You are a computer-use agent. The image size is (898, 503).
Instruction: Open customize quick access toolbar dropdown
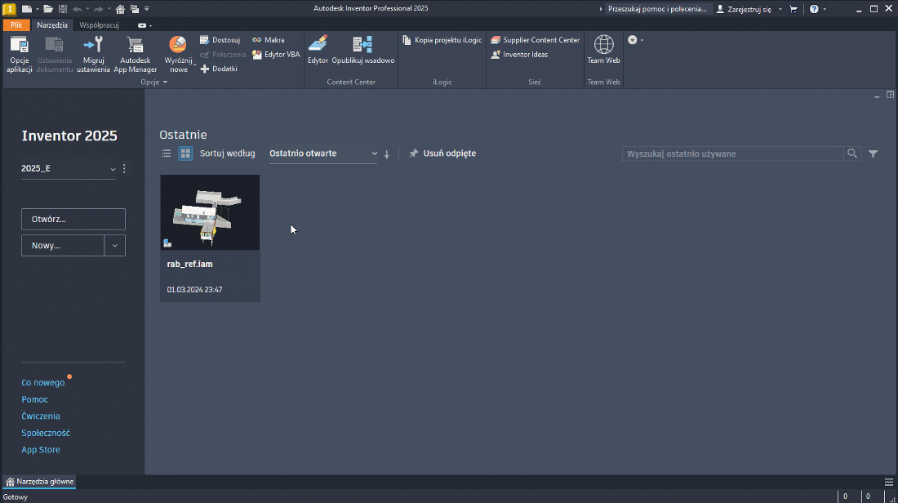(147, 9)
